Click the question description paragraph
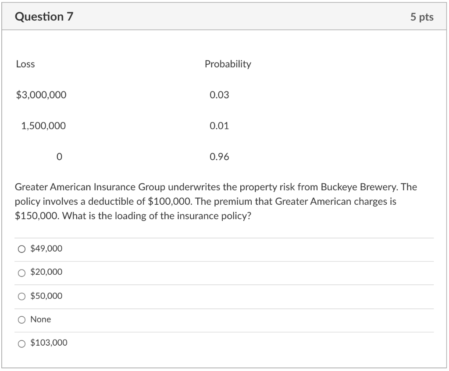Viewport: 449px width, 371px height. coord(215,201)
